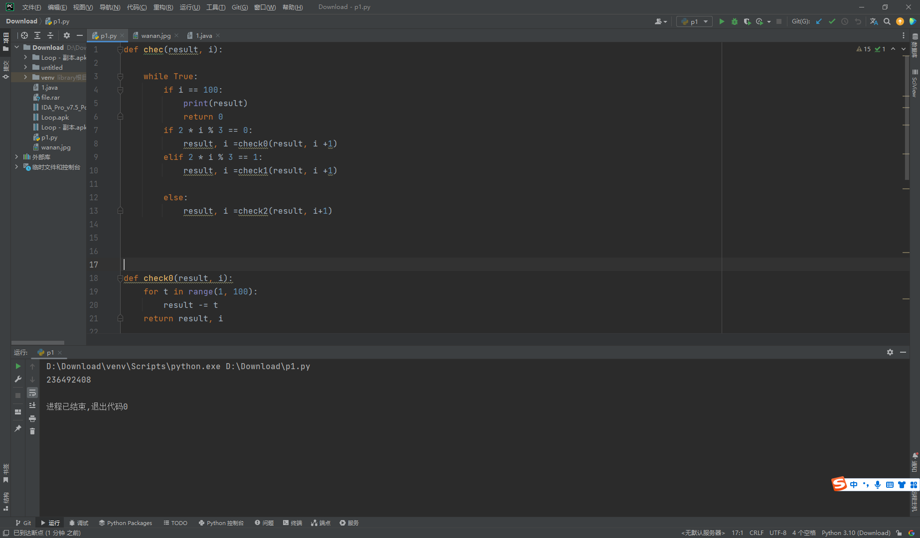The height and width of the screenshot is (538, 920).
Task: Collapse the Download project root folder
Action: coord(17,47)
